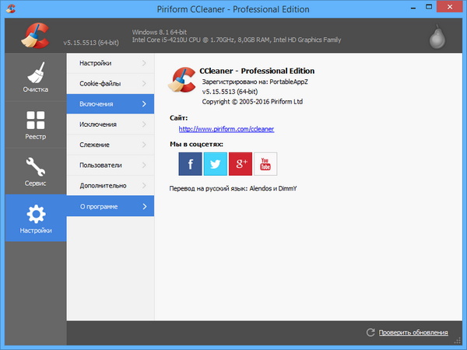Click the 'CCleaner - Professional Edition' heading
The image size is (467, 350).
click(257, 71)
